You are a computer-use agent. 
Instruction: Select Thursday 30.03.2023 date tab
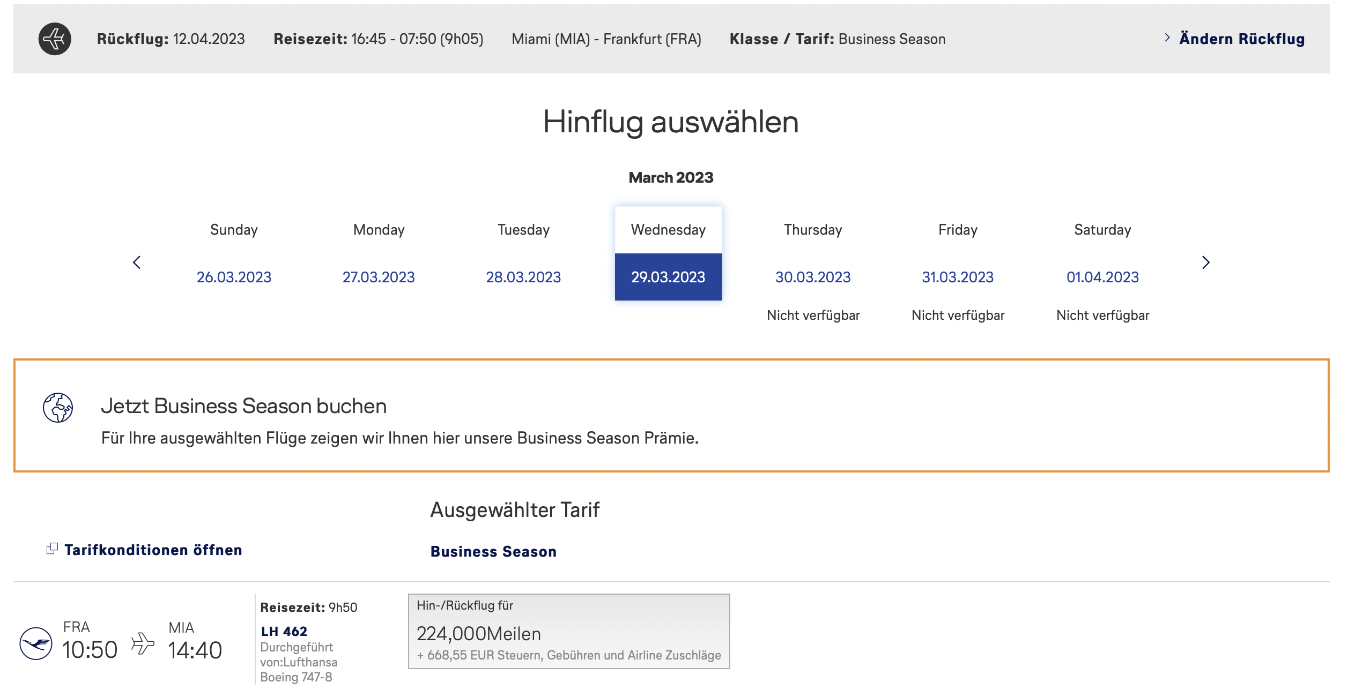813,277
